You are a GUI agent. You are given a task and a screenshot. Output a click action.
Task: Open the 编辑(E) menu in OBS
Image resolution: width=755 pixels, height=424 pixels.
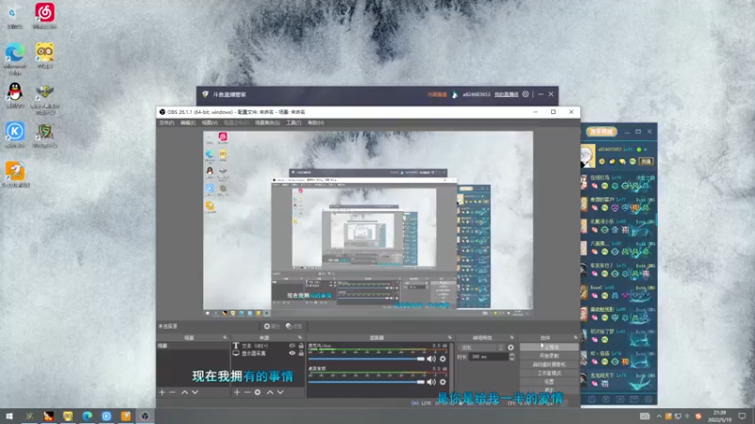(x=188, y=123)
